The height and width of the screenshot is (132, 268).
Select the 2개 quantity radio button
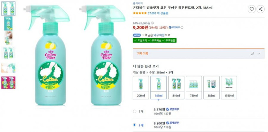pos(134,125)
